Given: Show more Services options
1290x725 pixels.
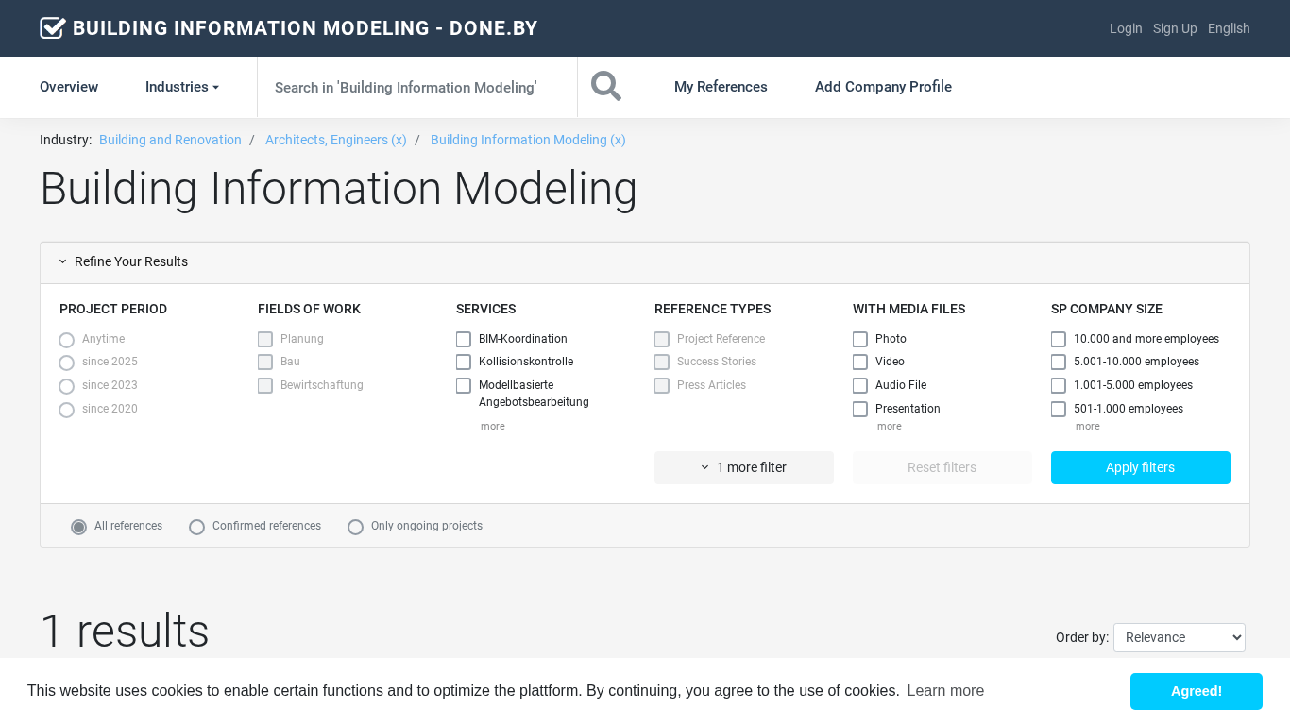Looking at the screenshot, I should (x=492, y=427).
